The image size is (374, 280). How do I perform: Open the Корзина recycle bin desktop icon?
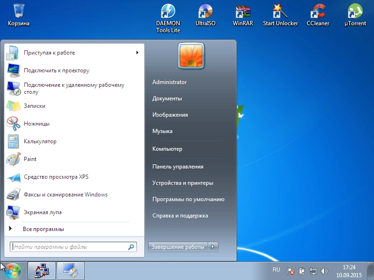pos(19,14)
